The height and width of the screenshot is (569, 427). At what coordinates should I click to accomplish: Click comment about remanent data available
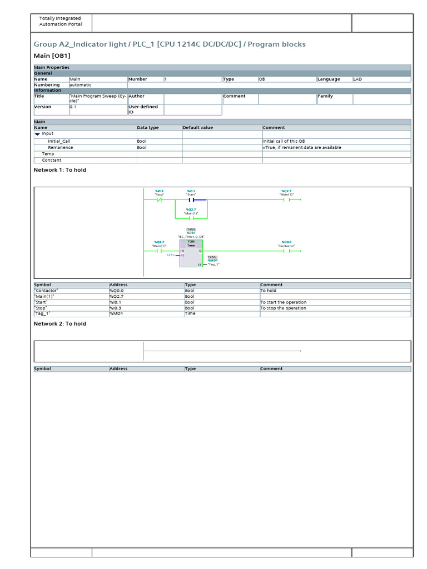[x=302, y=148]
